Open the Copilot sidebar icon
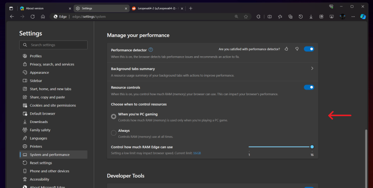 point(363,16)
